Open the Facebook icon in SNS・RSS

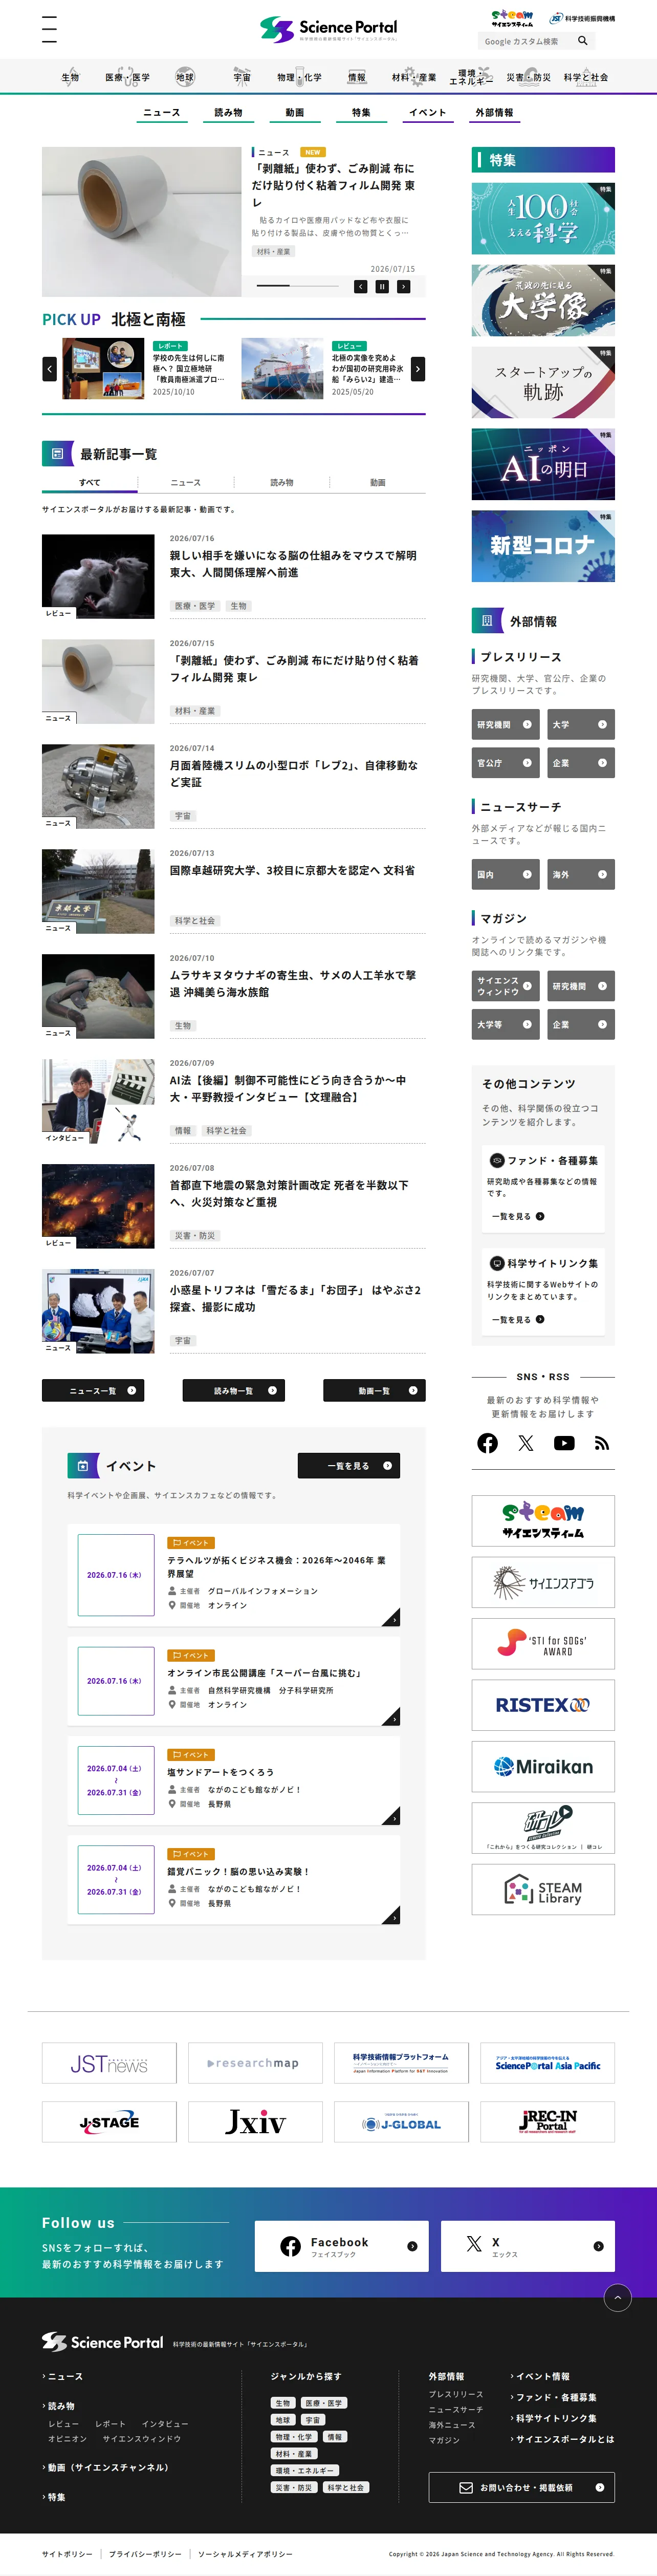(487, 1443)
